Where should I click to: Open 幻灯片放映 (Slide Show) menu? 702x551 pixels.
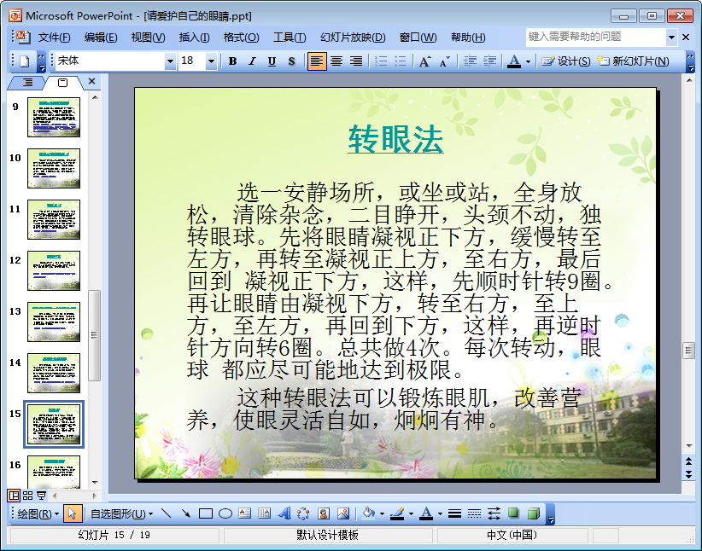(353, 38)
